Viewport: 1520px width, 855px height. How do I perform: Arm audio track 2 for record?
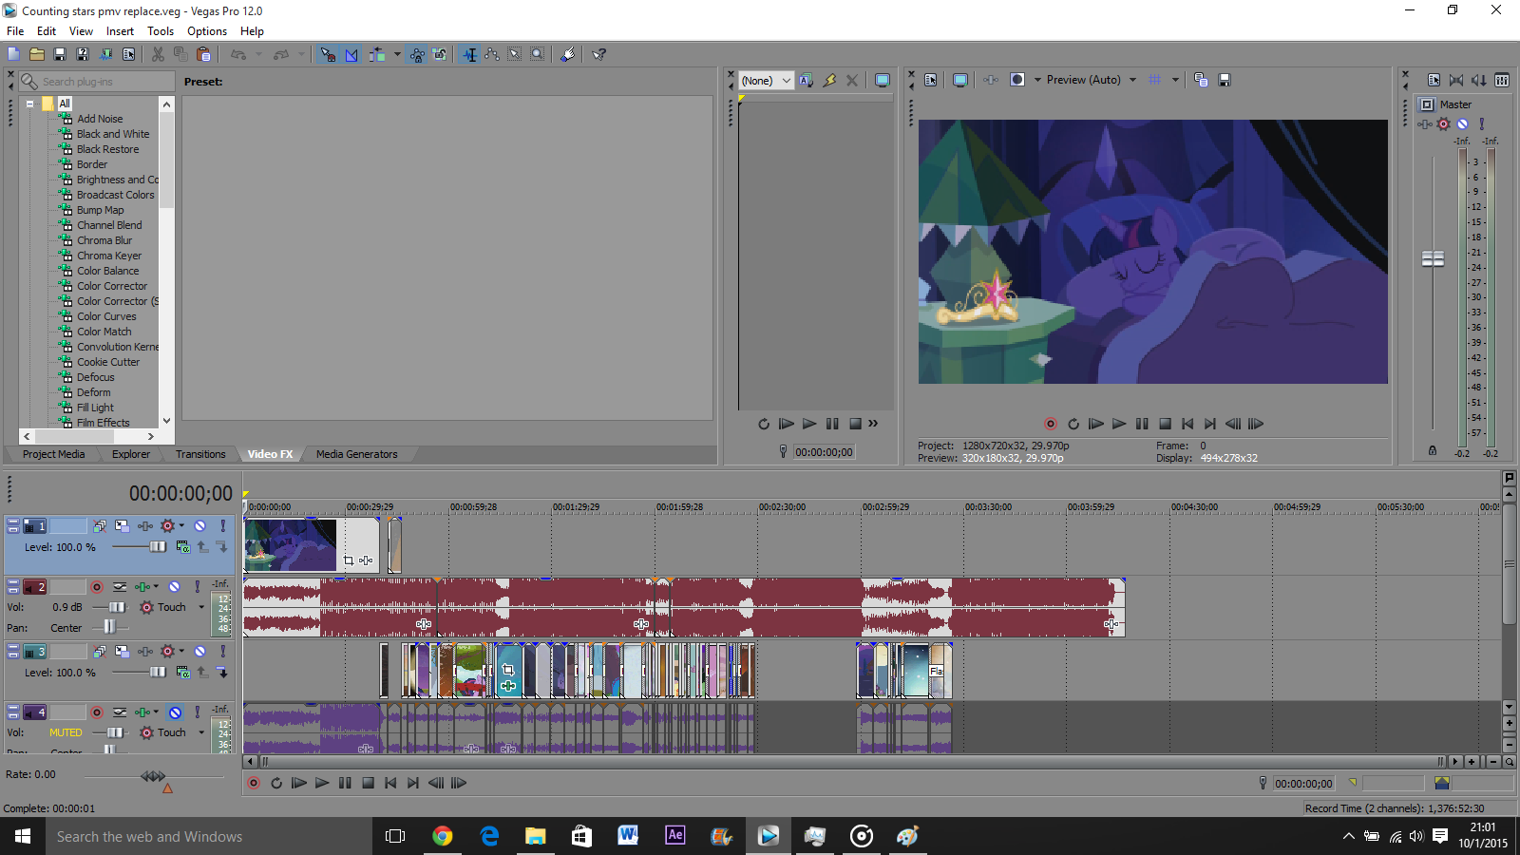pyautogui.click(x=97, y=587)
